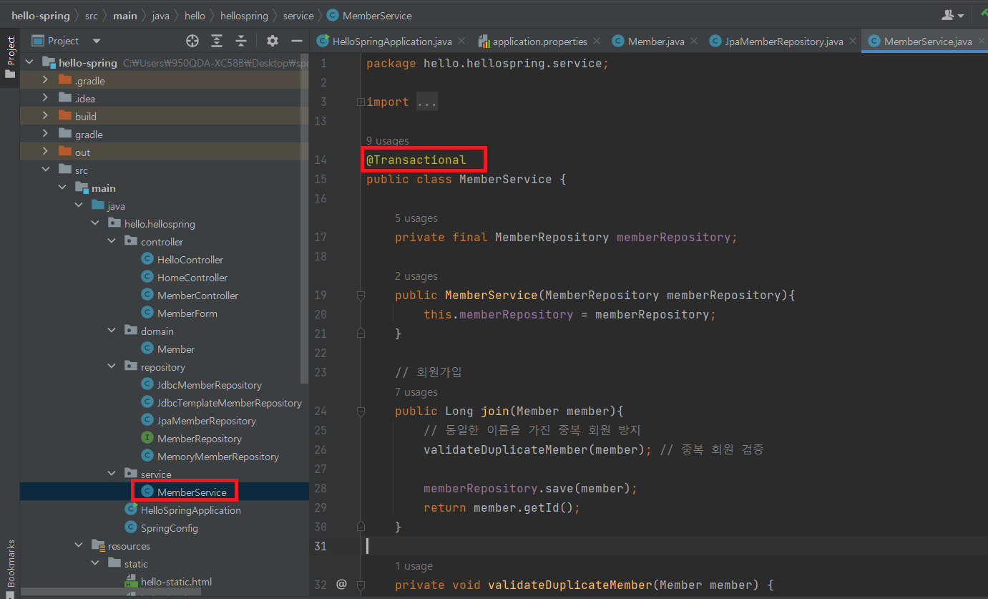Collapse the resources folder
Viewport: 988px width, 599px height.
tap(79, 546)
